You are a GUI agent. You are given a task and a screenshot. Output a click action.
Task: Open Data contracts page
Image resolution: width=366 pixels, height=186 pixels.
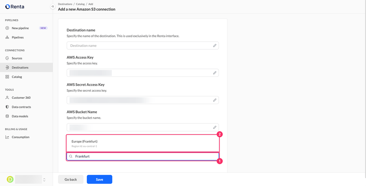pyautogui.click(x=26, y=107)
